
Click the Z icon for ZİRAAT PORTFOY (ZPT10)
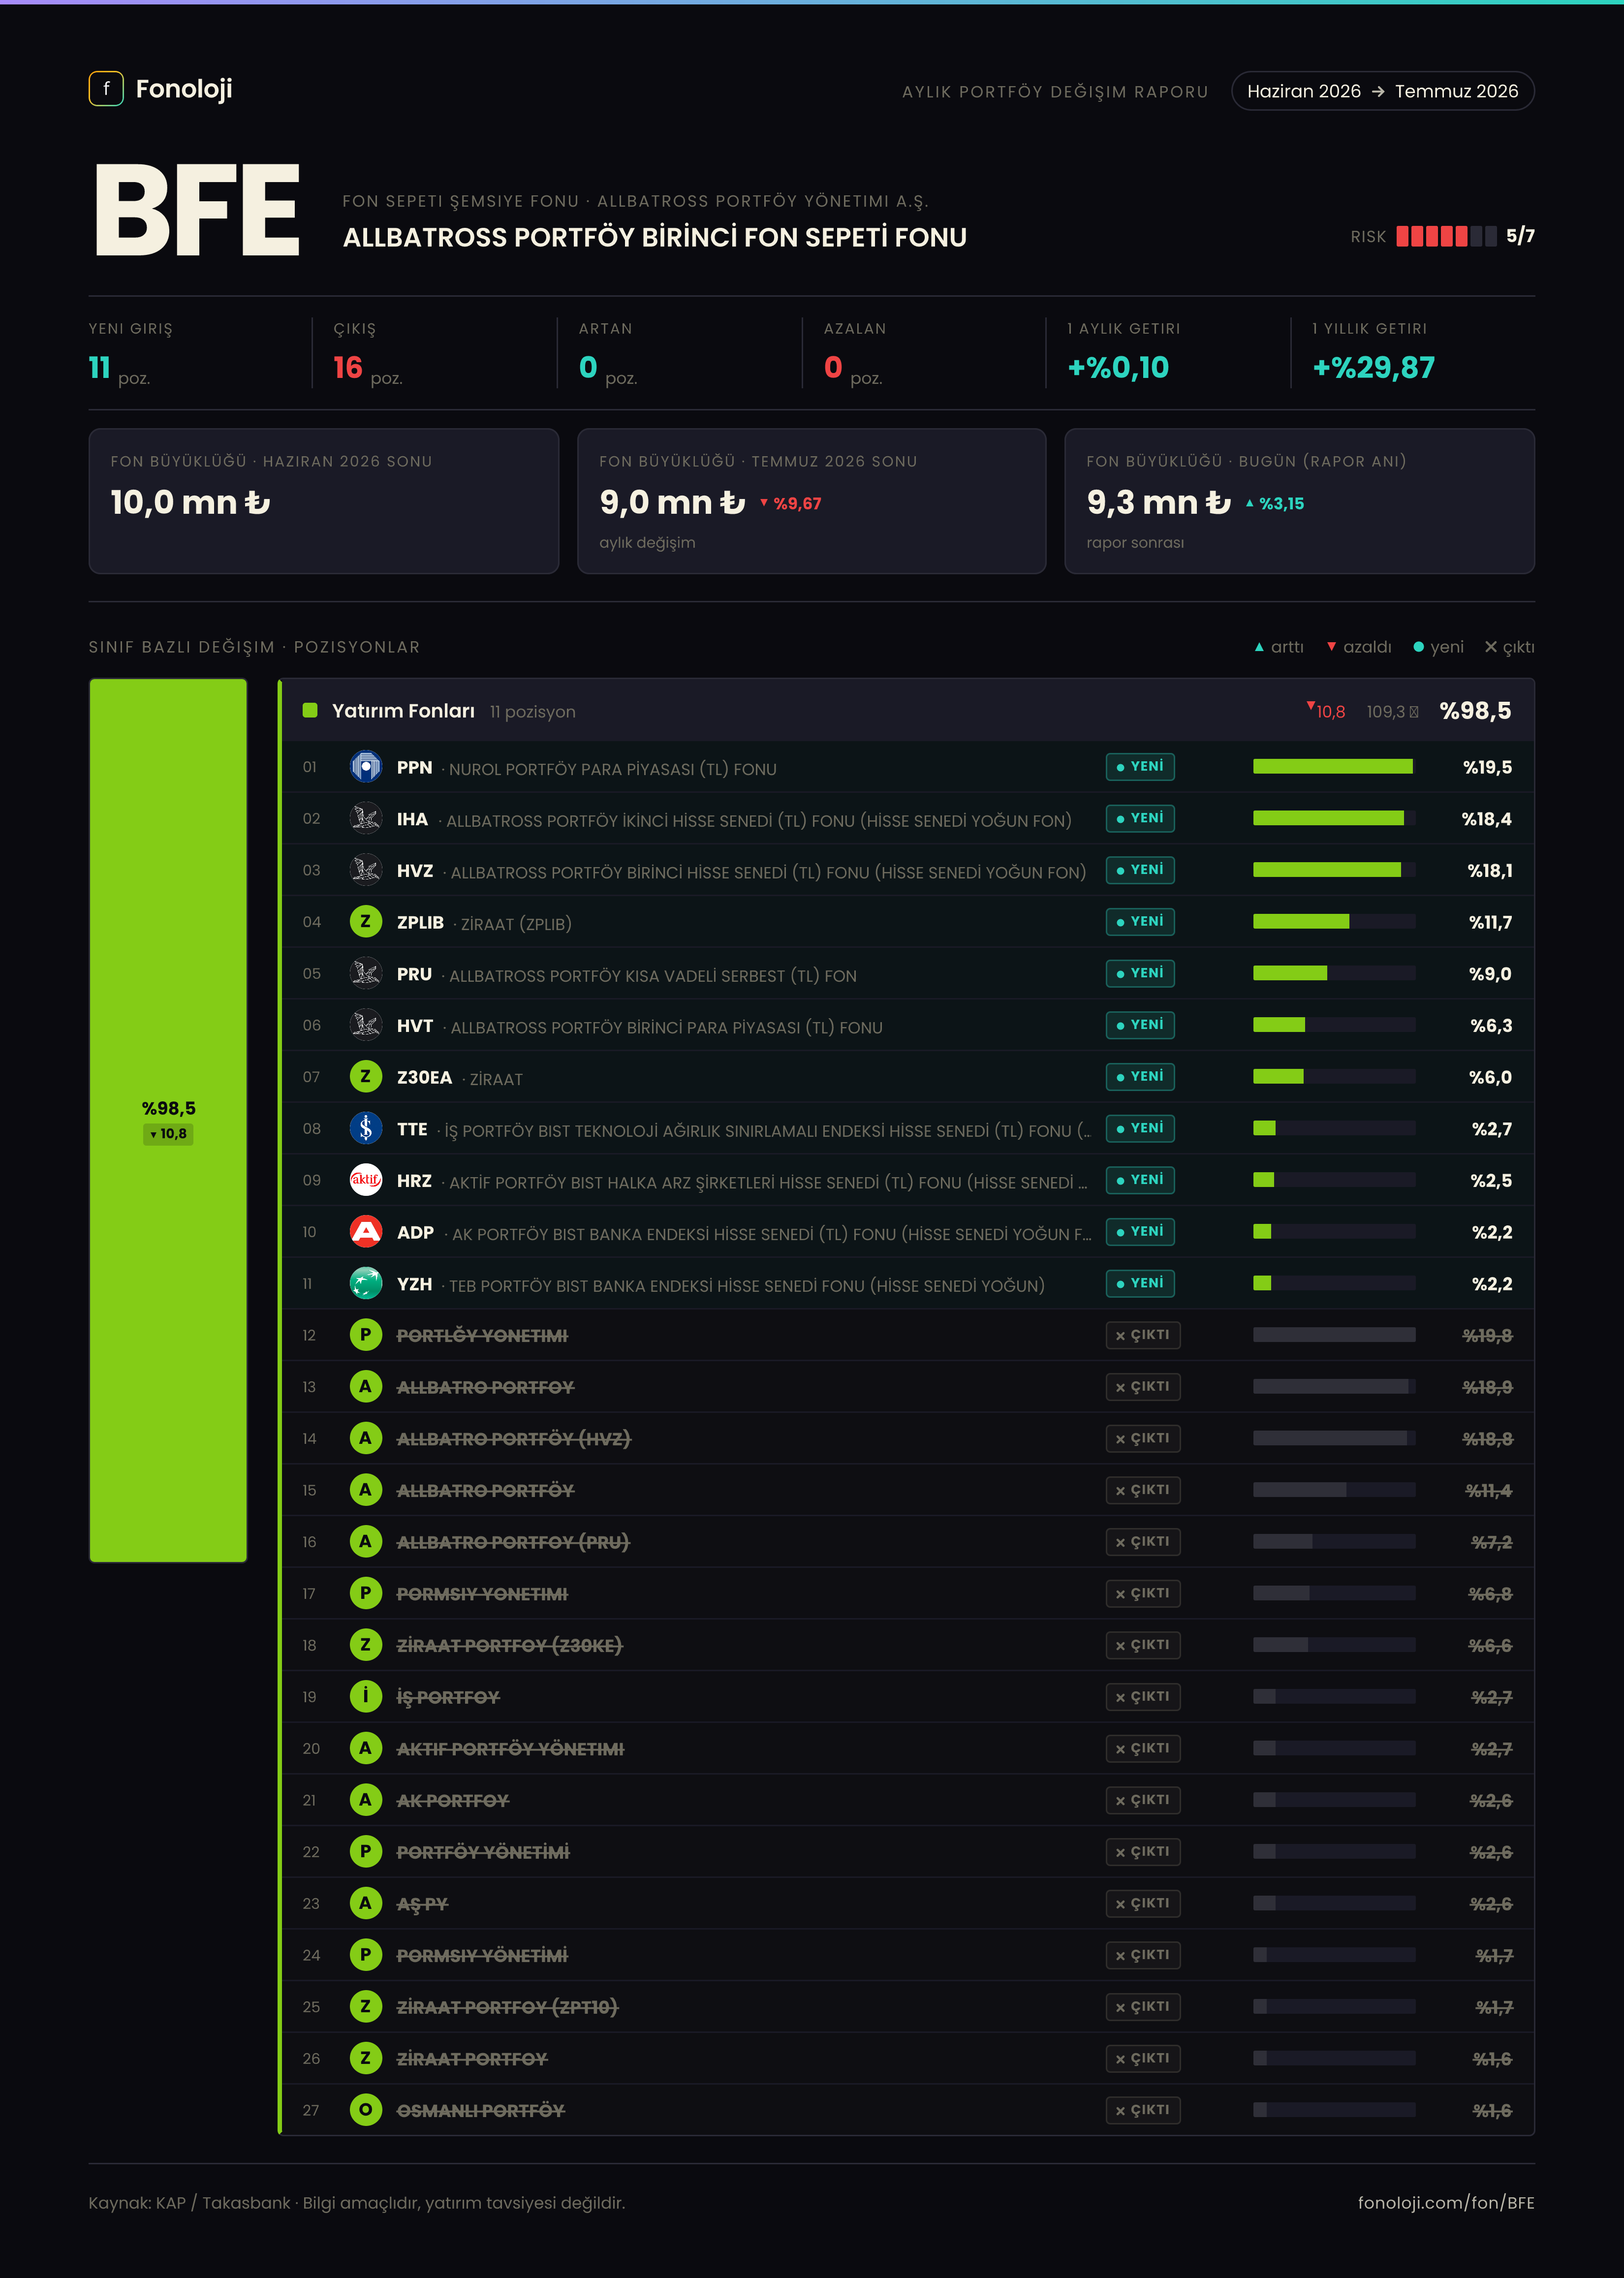pyautogui.click(x=366, y=2007)
